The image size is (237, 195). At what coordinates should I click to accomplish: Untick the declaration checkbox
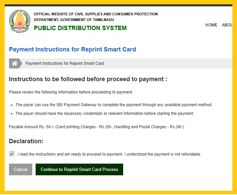click(x=12, y=154)
